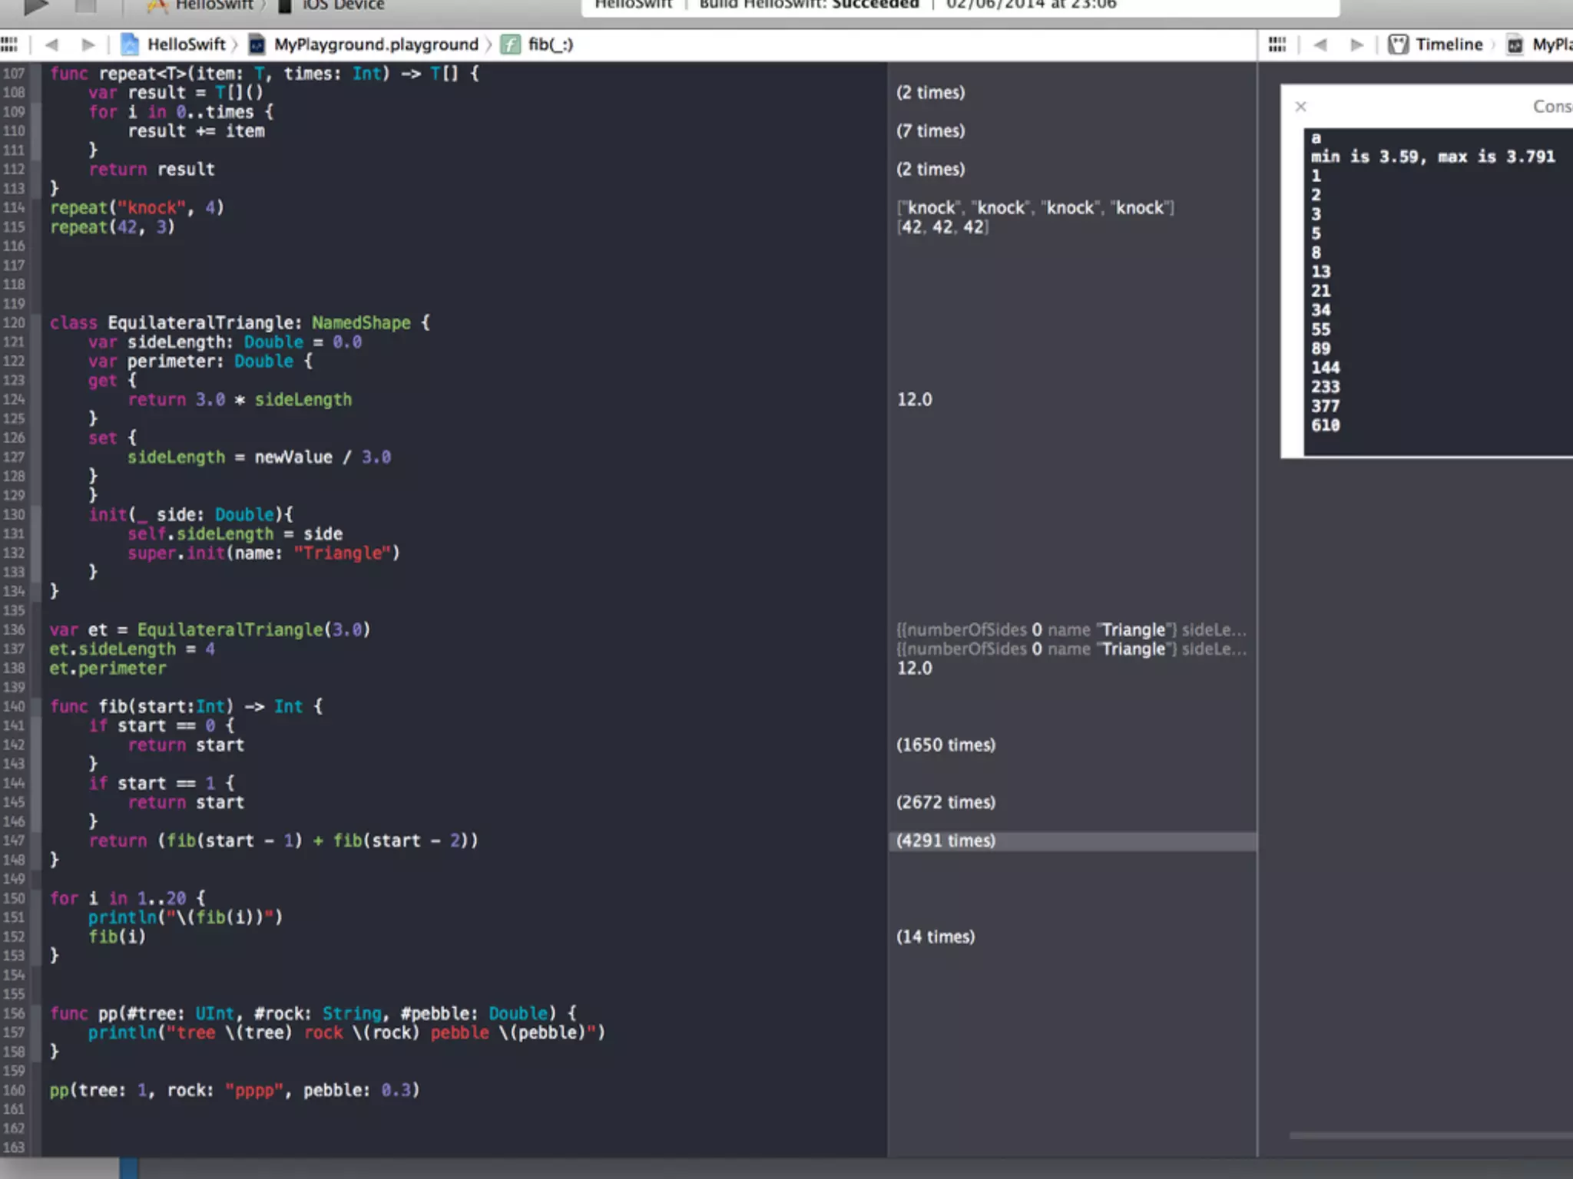Open the HelloSwift scheme selector
The height and width of the screenshot is (1179, 1573).
[x=214, y=5]
